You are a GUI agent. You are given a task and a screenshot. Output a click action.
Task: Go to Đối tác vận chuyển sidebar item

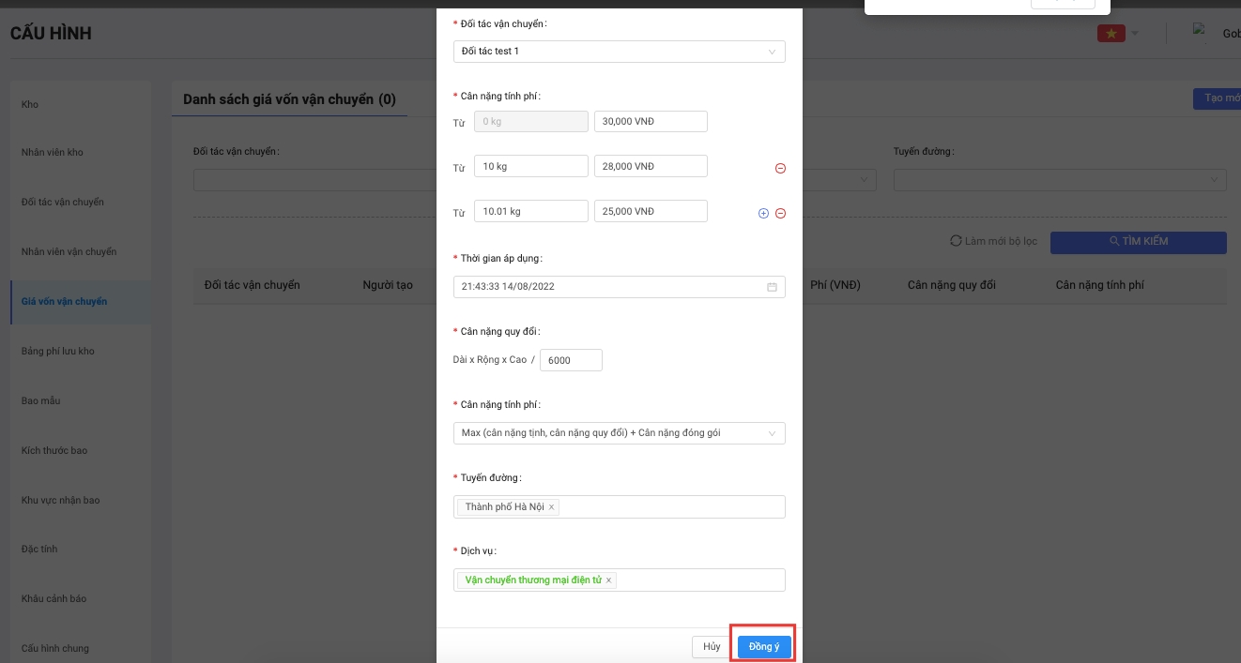(63, 203)
